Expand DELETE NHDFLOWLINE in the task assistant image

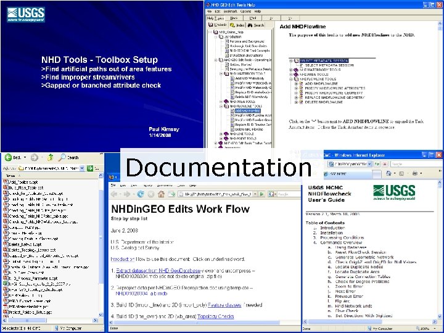click(296, 102)
